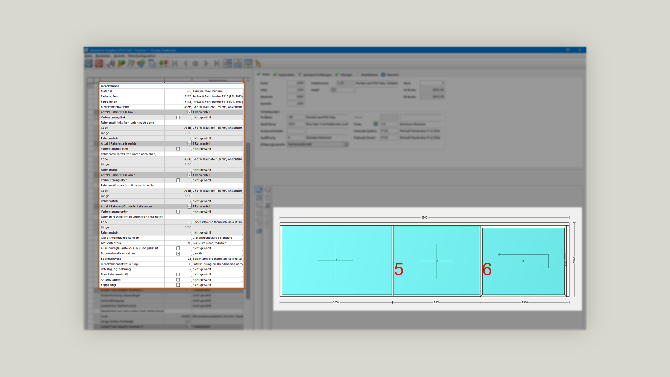Open the Ansicht menu
The image size is (670, 377).
[119, 56]
